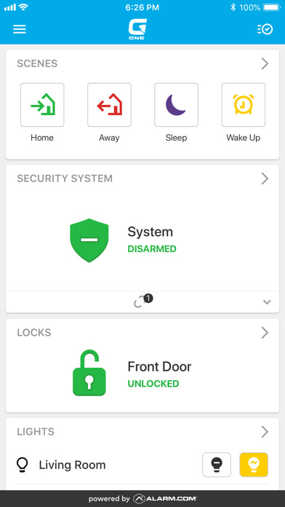Open the Locks section chevron
This screenshot has width=285, height=507.
(x=265, y=332)
